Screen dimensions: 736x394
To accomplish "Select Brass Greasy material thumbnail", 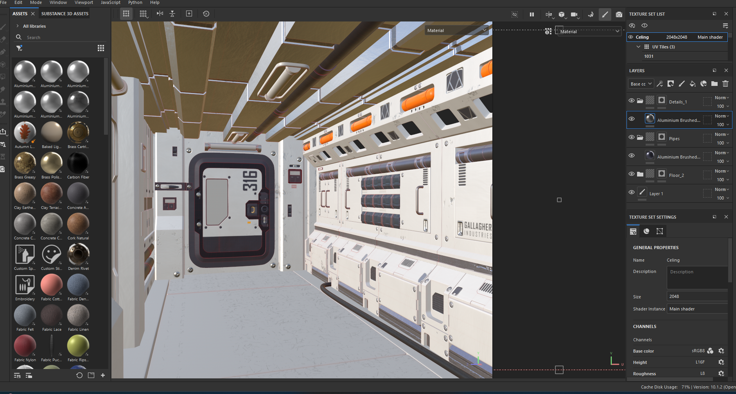I will (25, 163).
